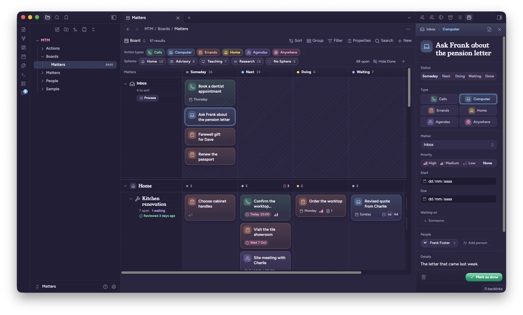Collapse the Inbox group on the board
523x315 pixels.
coord(126,84)
